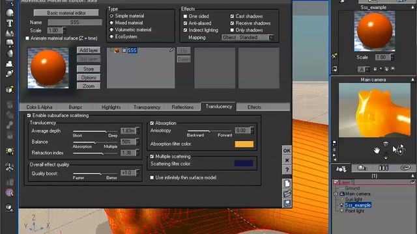The width and height of the screenshot is (417, 234).
Task: Select the sphere primitive tool in left toolbar
Action: [10, 12]
